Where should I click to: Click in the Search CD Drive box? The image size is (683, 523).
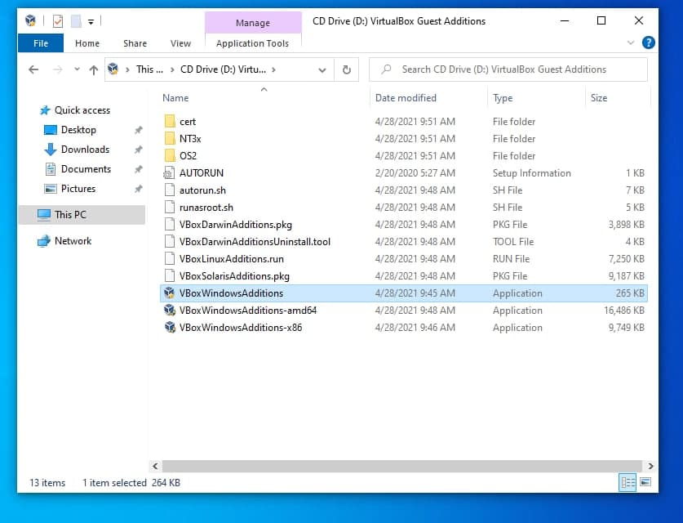coord(514,69)
